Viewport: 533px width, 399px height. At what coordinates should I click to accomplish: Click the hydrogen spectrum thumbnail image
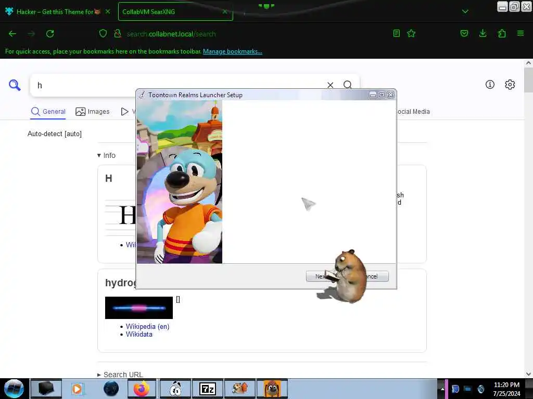pos(138,308)
